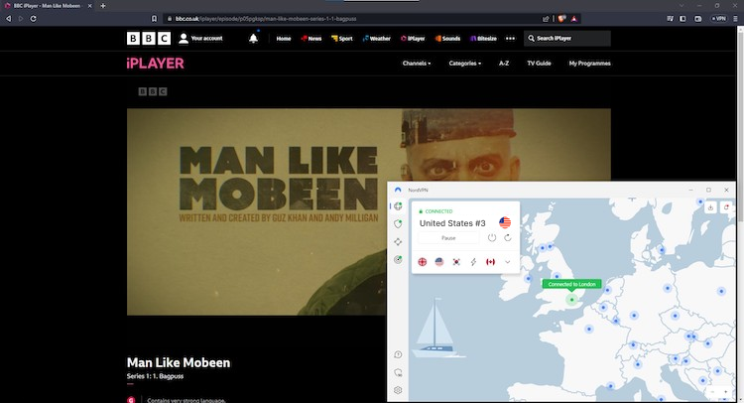This screenshot has width=744, height=403.
Task: Expand the NordVPN server list chevron
Action: point(508,262)
